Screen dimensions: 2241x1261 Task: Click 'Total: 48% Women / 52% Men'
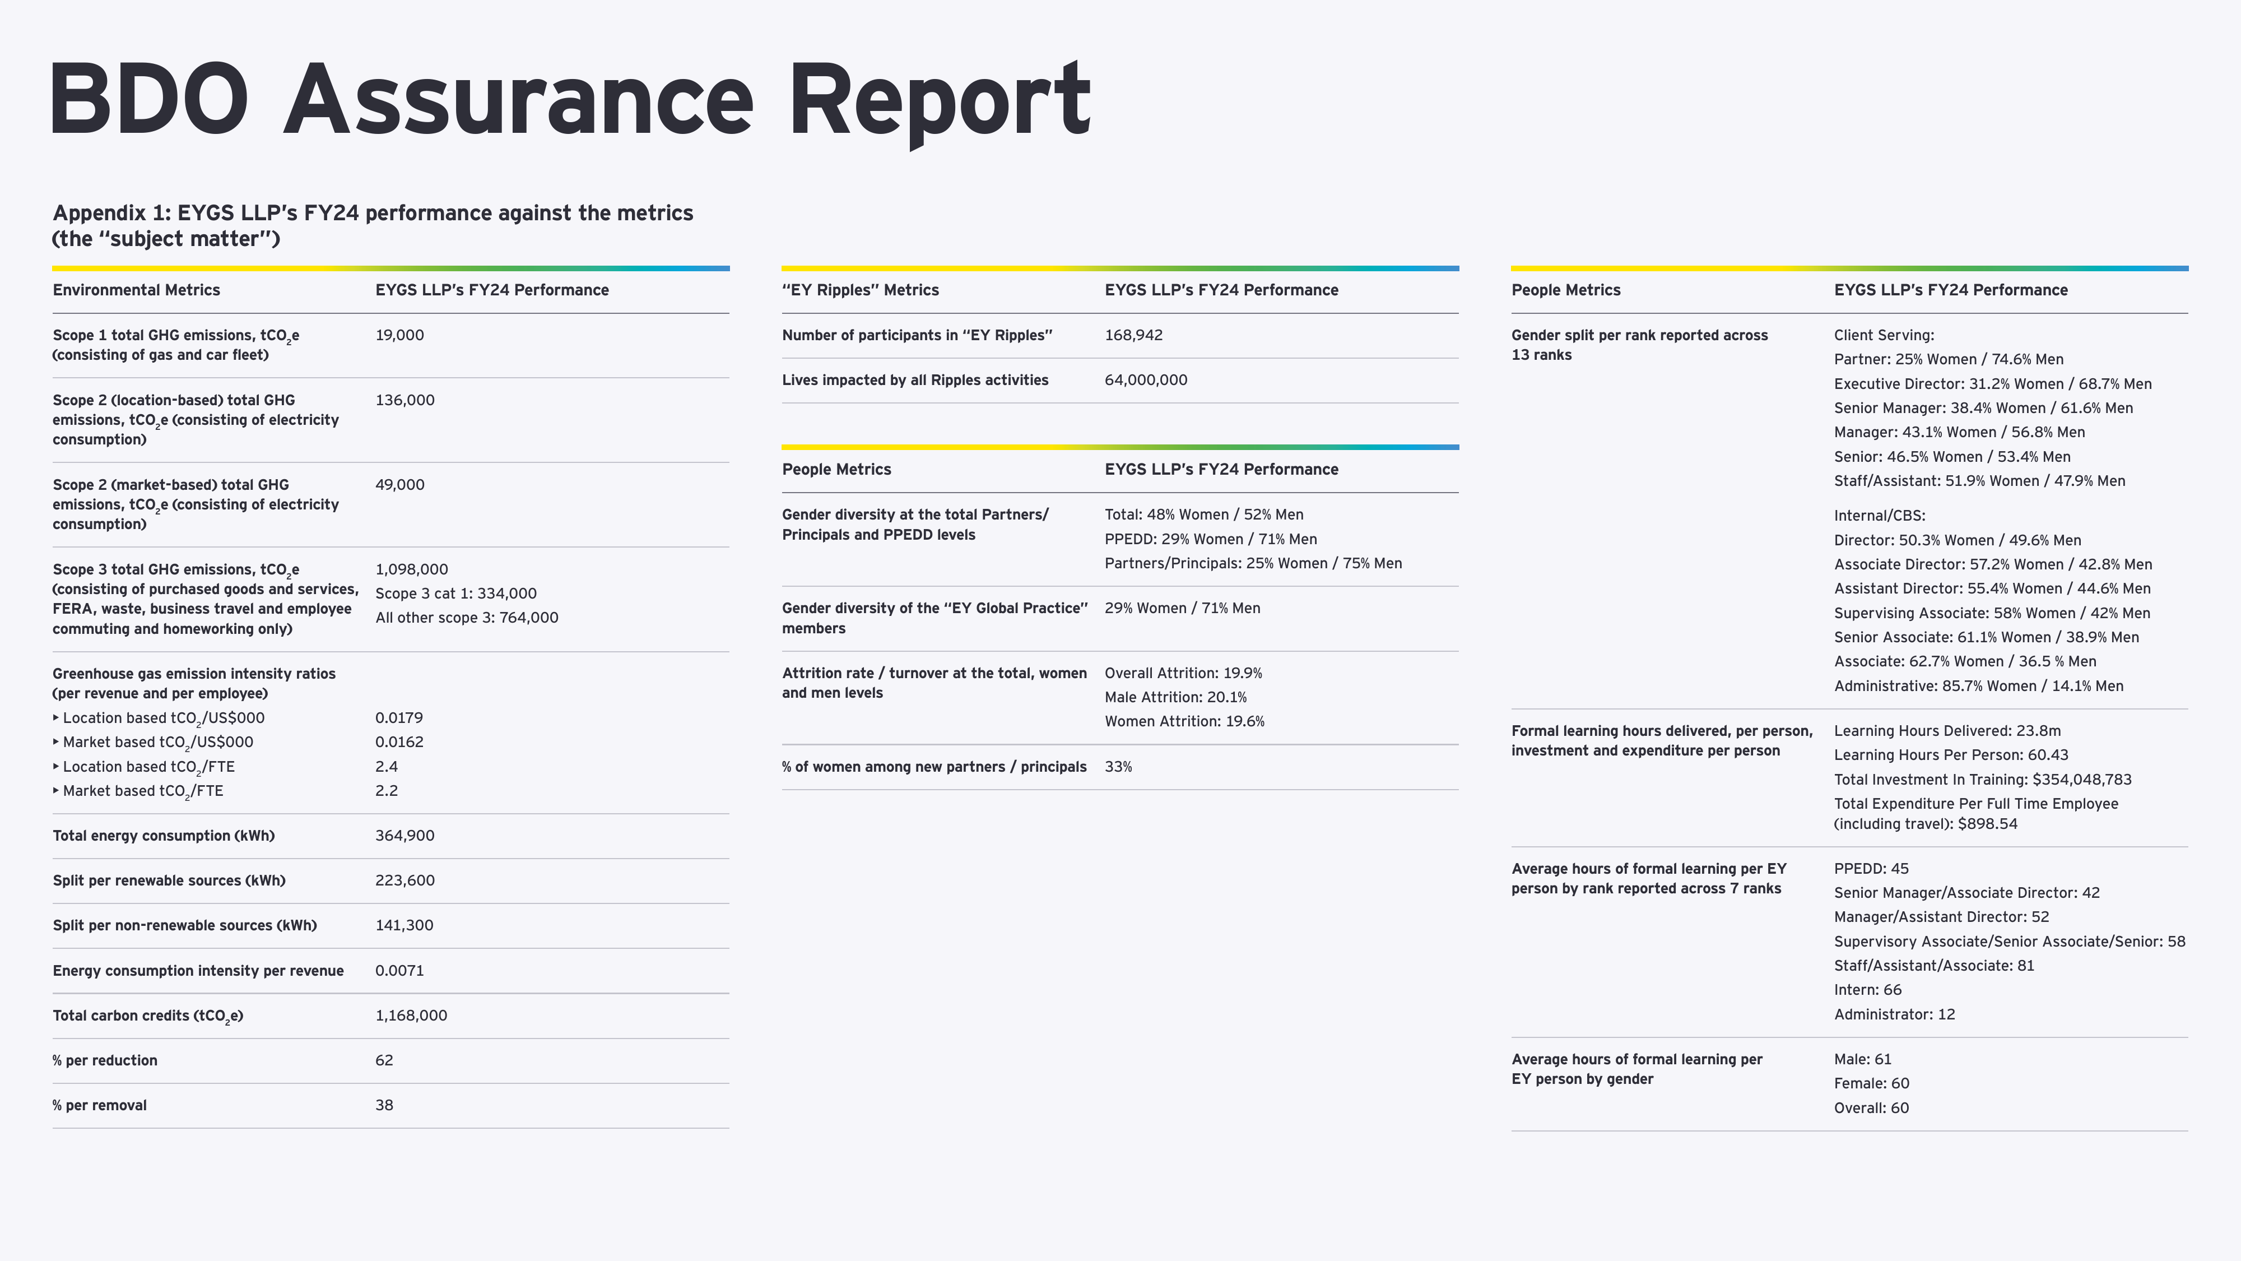1204,515
